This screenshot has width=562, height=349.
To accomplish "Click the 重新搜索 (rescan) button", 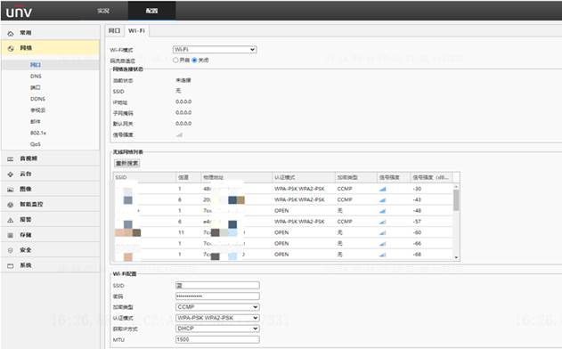I will [x=127, y=164].
